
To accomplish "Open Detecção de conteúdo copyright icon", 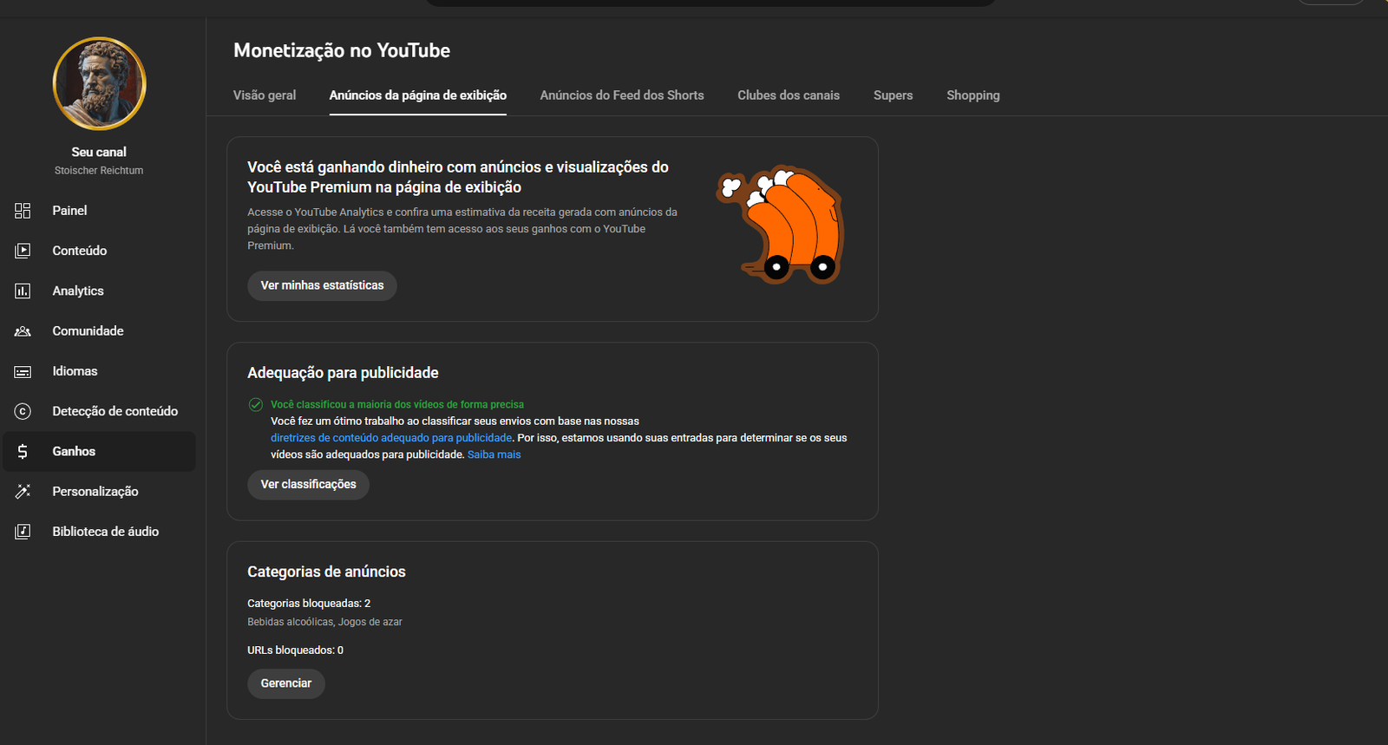I will coord(23,412).
